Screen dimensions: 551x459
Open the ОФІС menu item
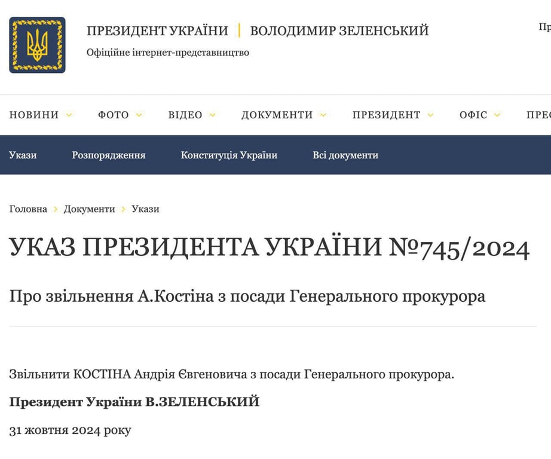tap(473, 115)
